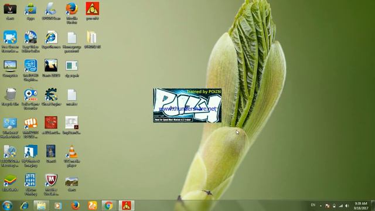
Task: Launch the gamepad REC game recorder shortcut
Action: (30, 95)
